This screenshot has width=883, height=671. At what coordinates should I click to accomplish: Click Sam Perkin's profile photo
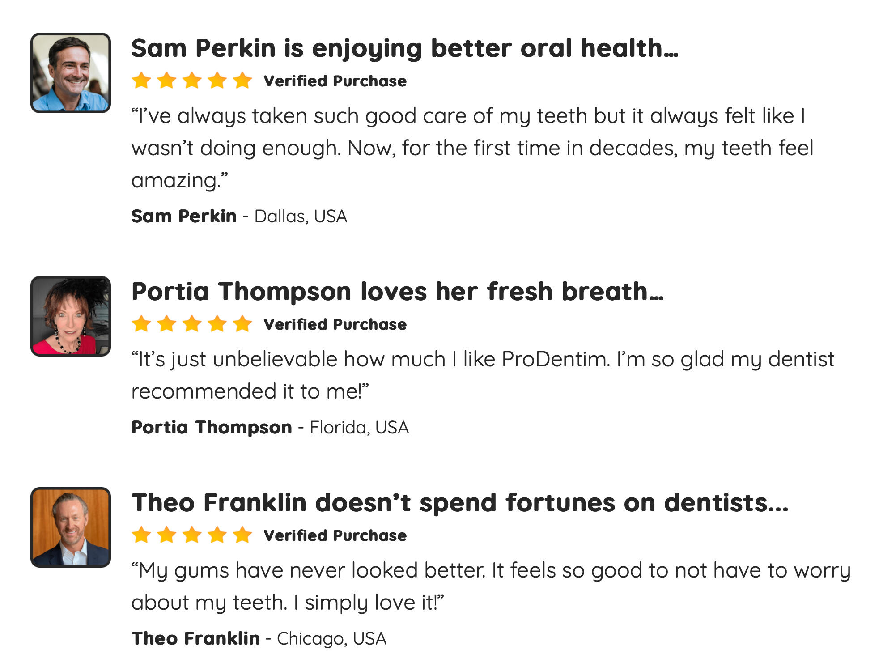click(x=71, y=73)
